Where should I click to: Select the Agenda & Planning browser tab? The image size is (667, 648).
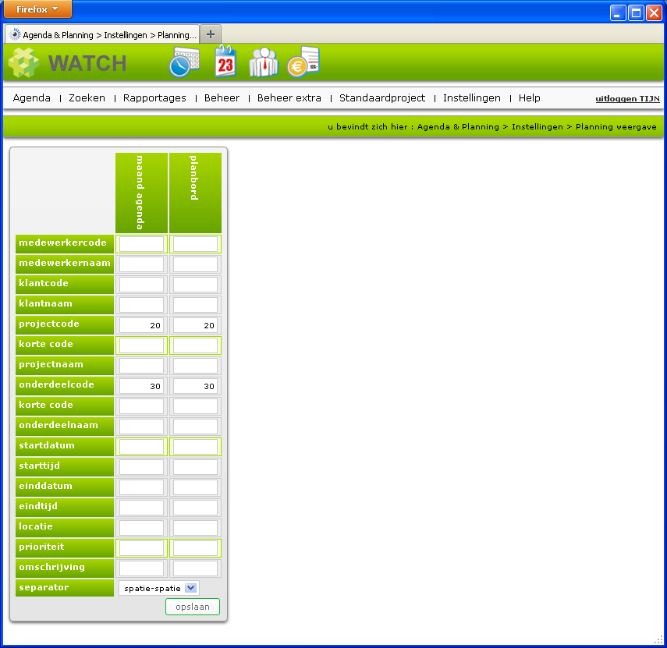click(x=102, y=35)
